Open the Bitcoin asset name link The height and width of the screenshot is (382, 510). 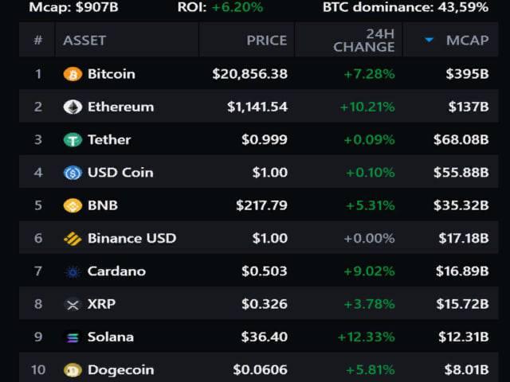point(111,74)
